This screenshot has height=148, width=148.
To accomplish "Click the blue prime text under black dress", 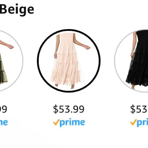I will pos(142,122).
